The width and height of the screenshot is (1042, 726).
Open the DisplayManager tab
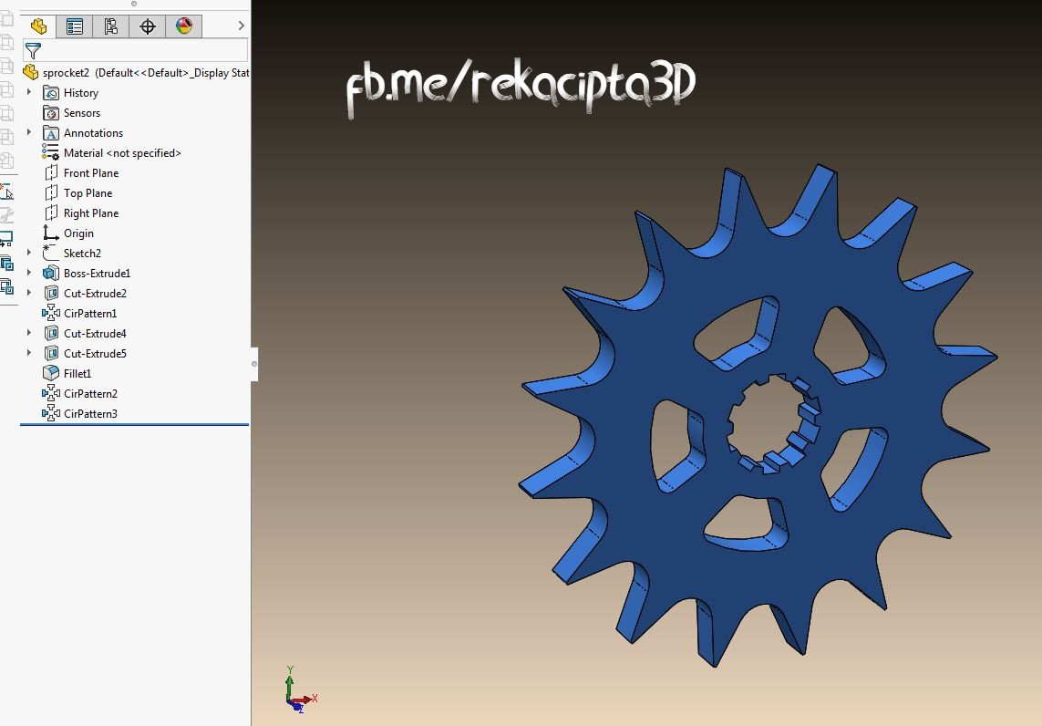coord(184,26)
